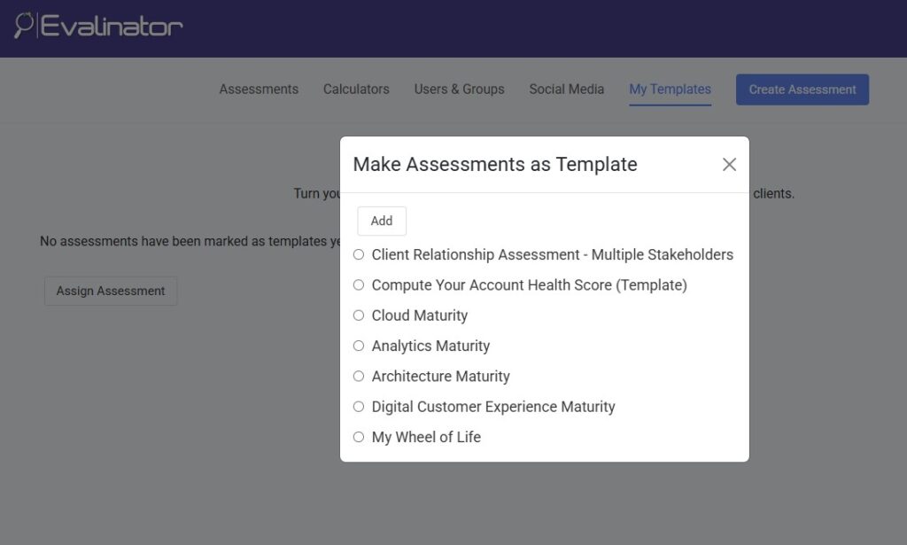
Task: Select the My Templates tab
Action: point(670,90)
